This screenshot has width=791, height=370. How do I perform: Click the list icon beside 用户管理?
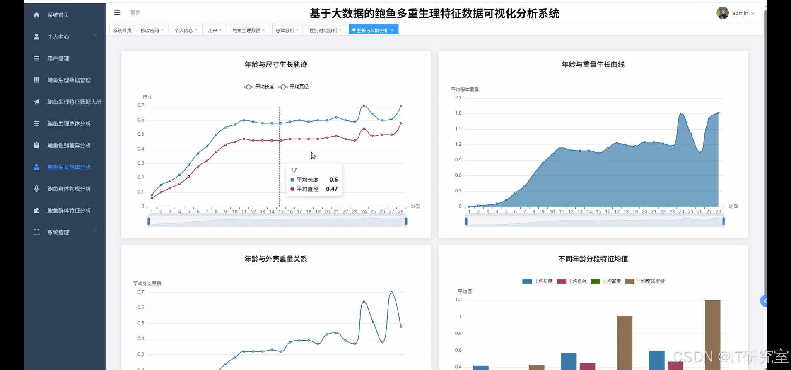click(36, 58)
